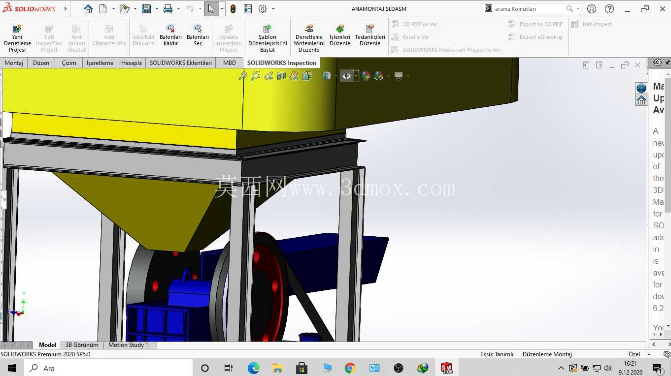Click Previous View icon
Image resolution: width=671 pixels, height=376 pixels.
pyautogui.click(x=268, y=76)
